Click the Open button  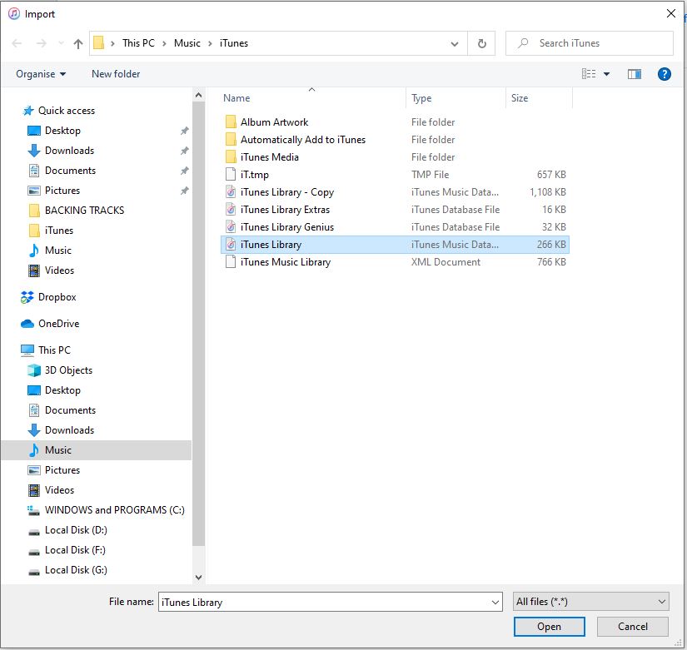549,627
